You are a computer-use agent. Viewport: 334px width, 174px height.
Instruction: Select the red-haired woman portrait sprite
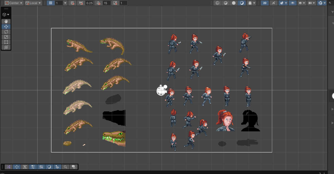click(226, 121)
